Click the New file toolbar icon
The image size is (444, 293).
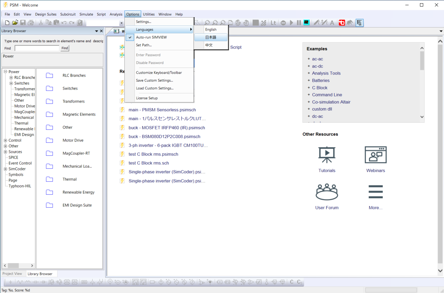point(7,23)
